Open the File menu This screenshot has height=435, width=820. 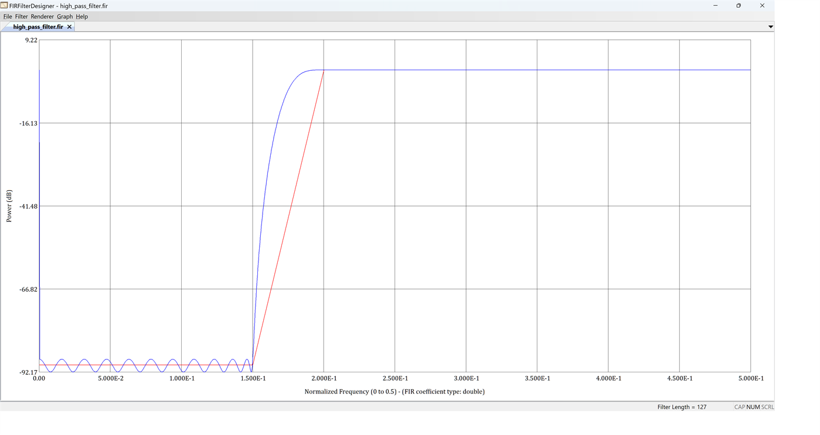pyautogui.click(x=8, y=16)
